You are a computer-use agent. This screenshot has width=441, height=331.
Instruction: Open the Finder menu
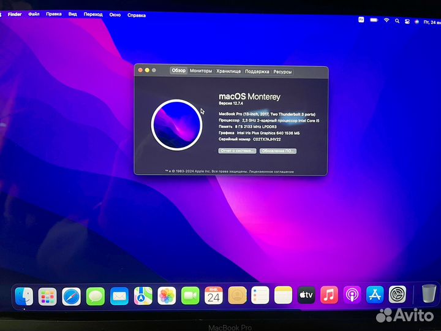click(x=15, y=14)
